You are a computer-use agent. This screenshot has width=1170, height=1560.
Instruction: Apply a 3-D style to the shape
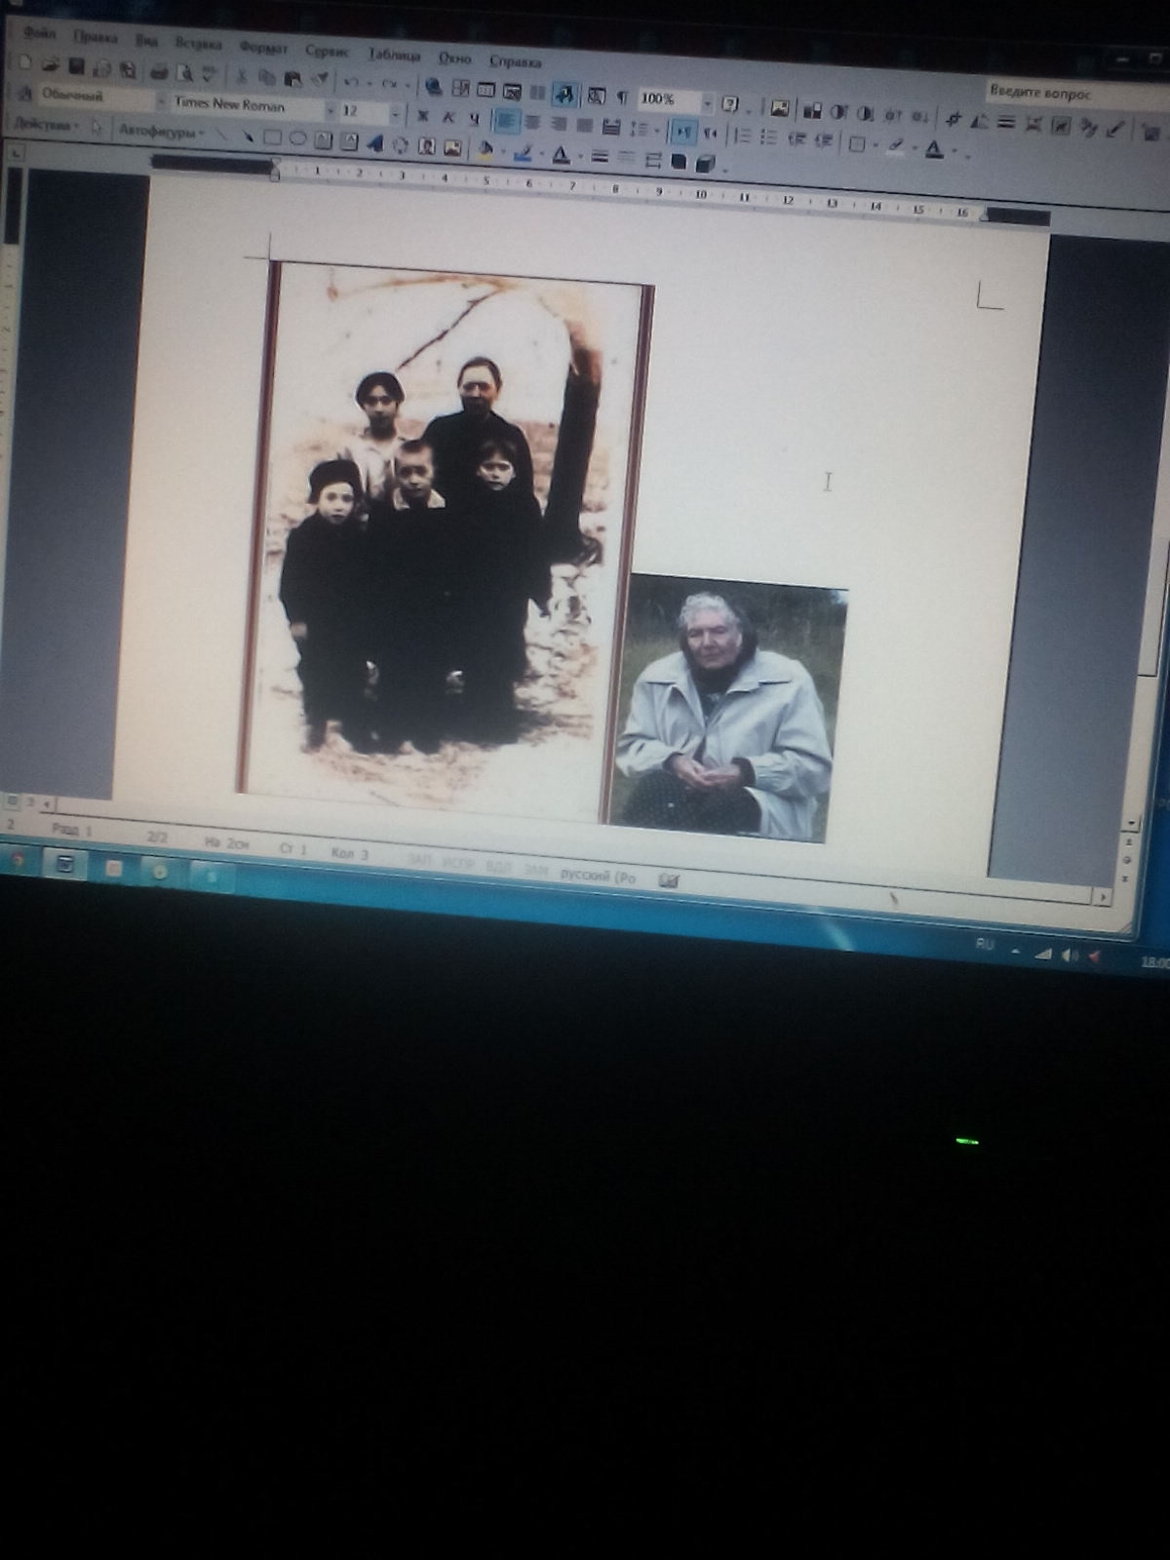[x=705, y=164]
